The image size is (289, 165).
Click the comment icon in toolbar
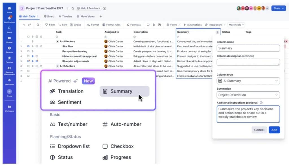click(148, 25)
